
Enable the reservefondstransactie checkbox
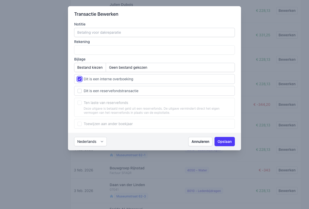click(x=80, y=91)
